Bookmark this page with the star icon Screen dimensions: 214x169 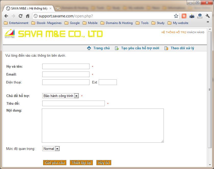click(176, 16)
